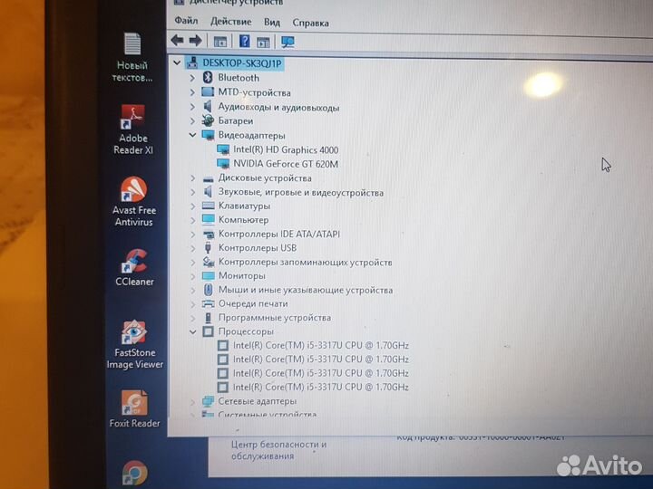
Task: Select the FastStone Image Viewer desktop shortcut
Action: pos(134,345)
